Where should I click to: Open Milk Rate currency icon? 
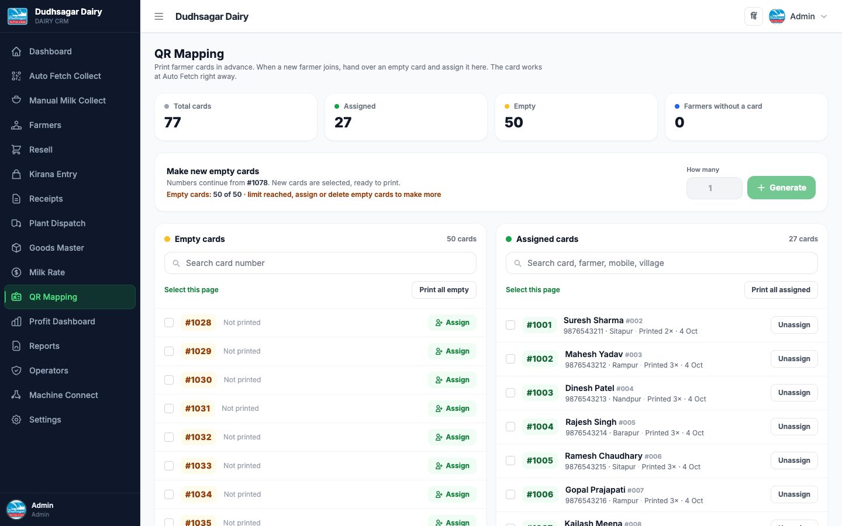tap(16, 272)
